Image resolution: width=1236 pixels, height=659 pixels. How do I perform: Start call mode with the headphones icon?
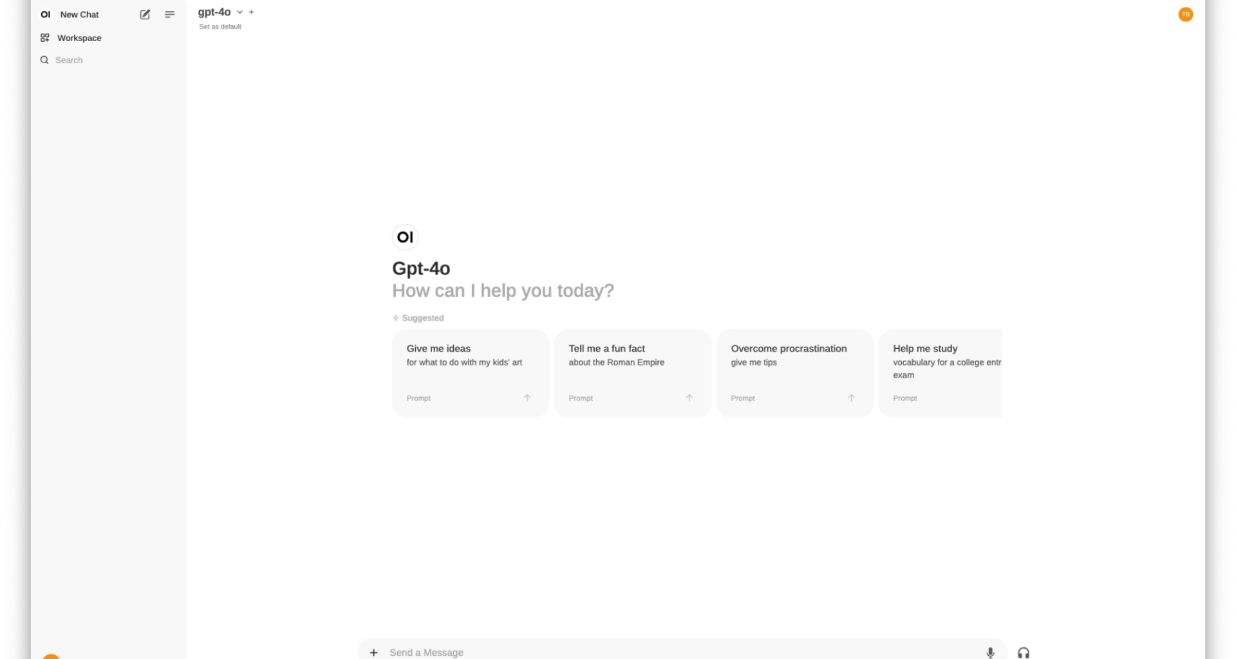pos(1024,652)
